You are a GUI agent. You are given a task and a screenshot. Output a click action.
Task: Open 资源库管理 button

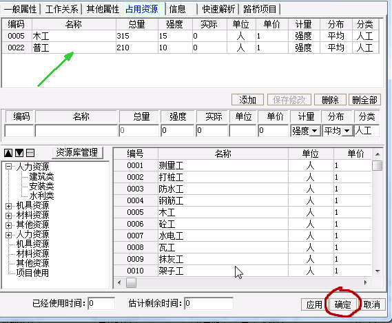77,152
